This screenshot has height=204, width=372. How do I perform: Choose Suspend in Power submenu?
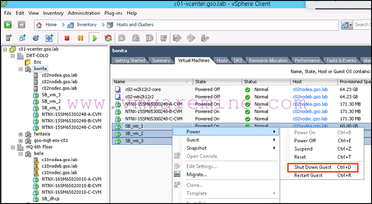(323, 149)
